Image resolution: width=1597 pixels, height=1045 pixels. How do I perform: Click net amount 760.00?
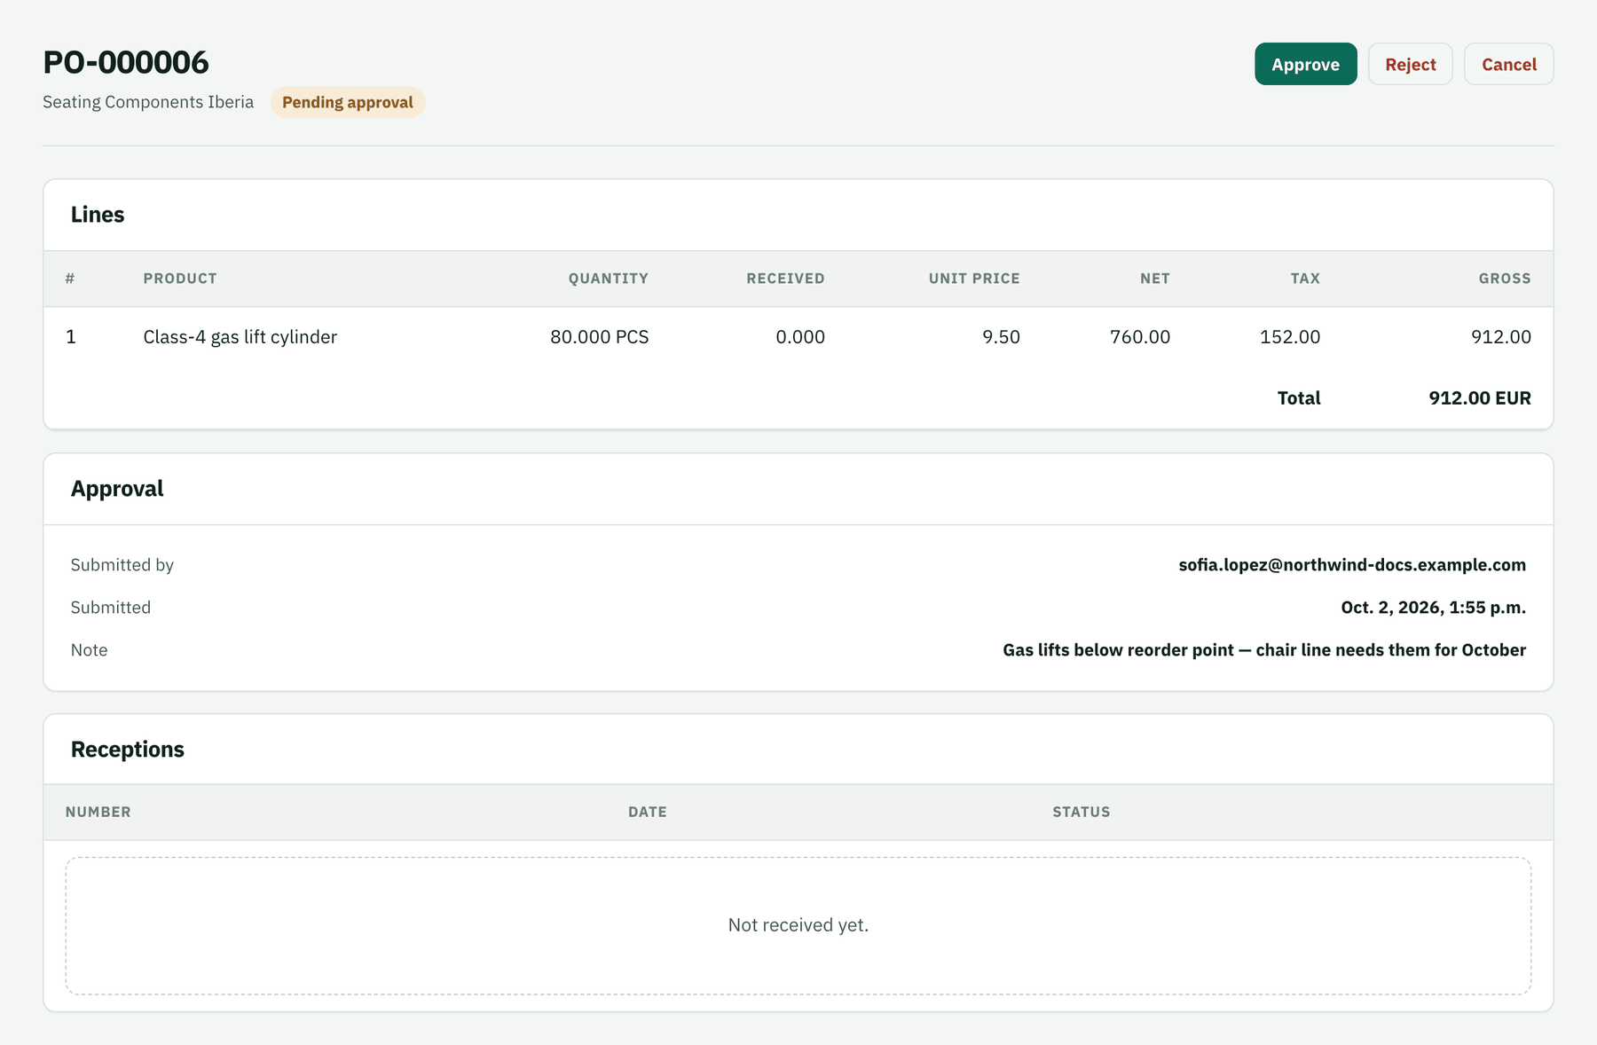point(1140,337)
